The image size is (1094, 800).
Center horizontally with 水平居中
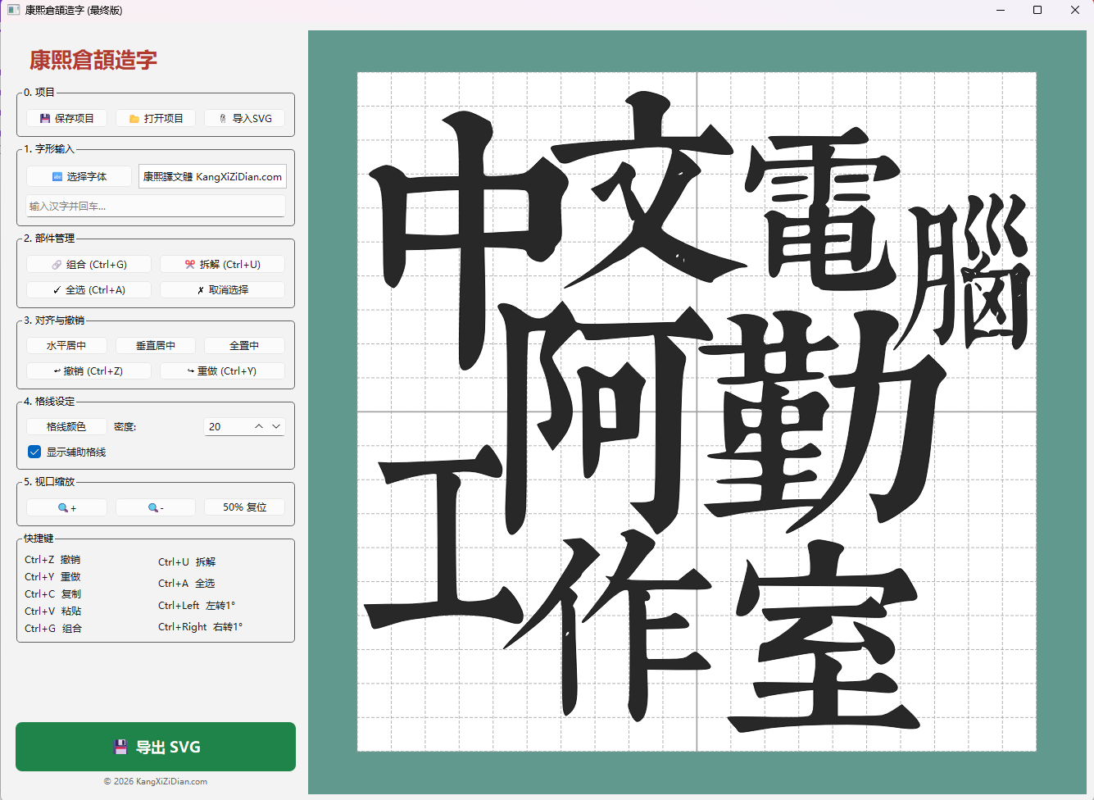coord(66,346)
